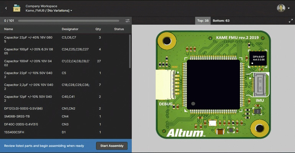The image size is (295, 153).
Task: Click designators CN1,CN2
Action: 69,109
